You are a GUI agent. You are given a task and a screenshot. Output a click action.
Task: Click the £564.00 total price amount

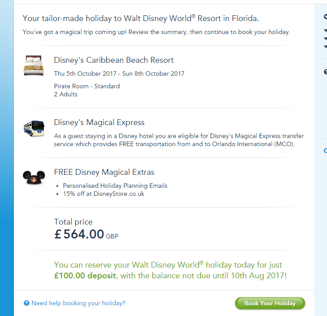[x=79, y=234]
